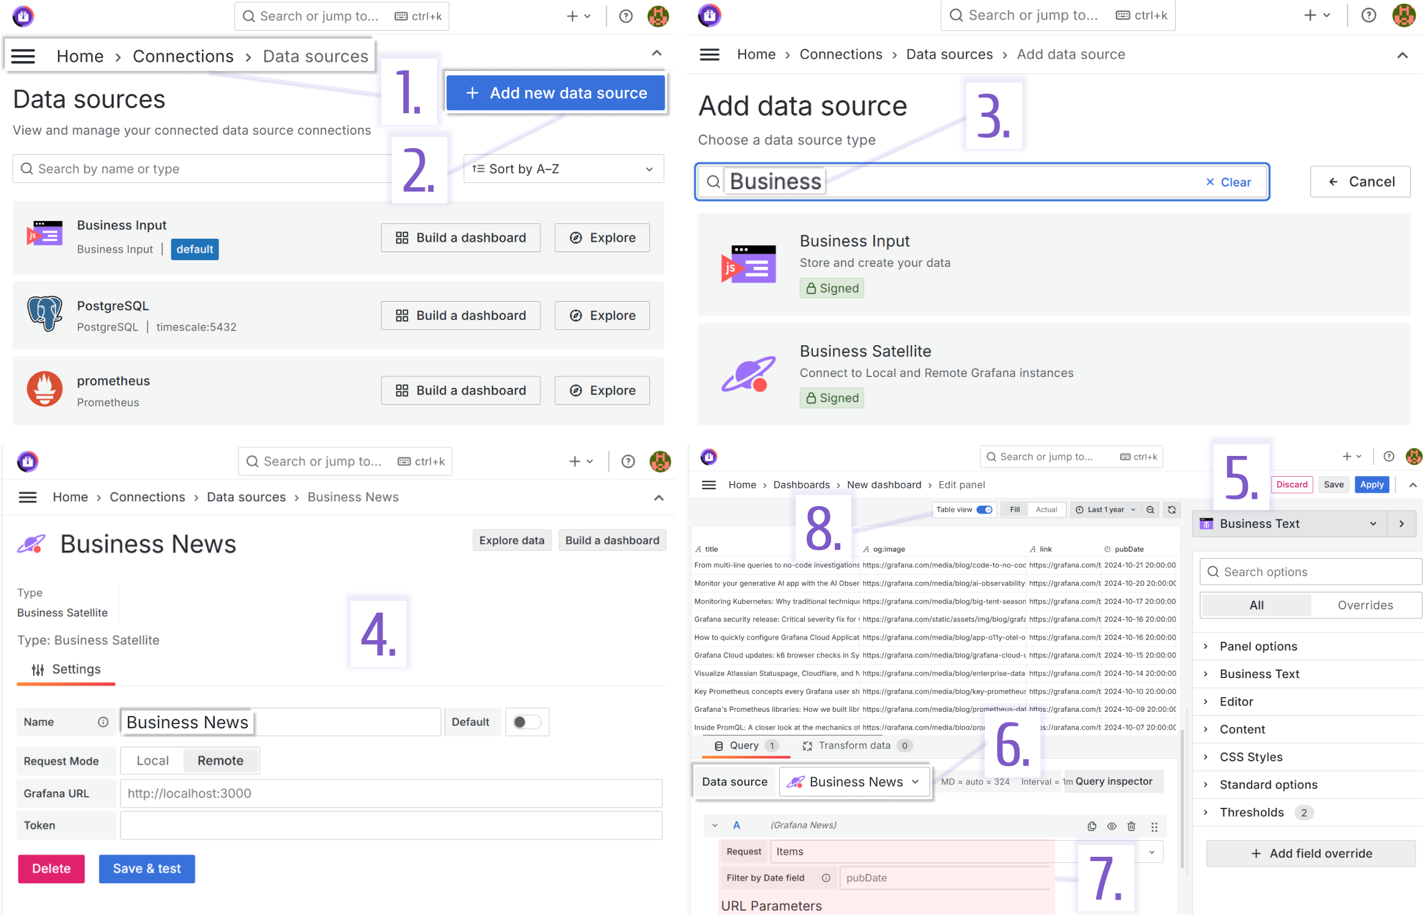
Task: Click drag handle icon of query A
Action: pos(1154,827)
